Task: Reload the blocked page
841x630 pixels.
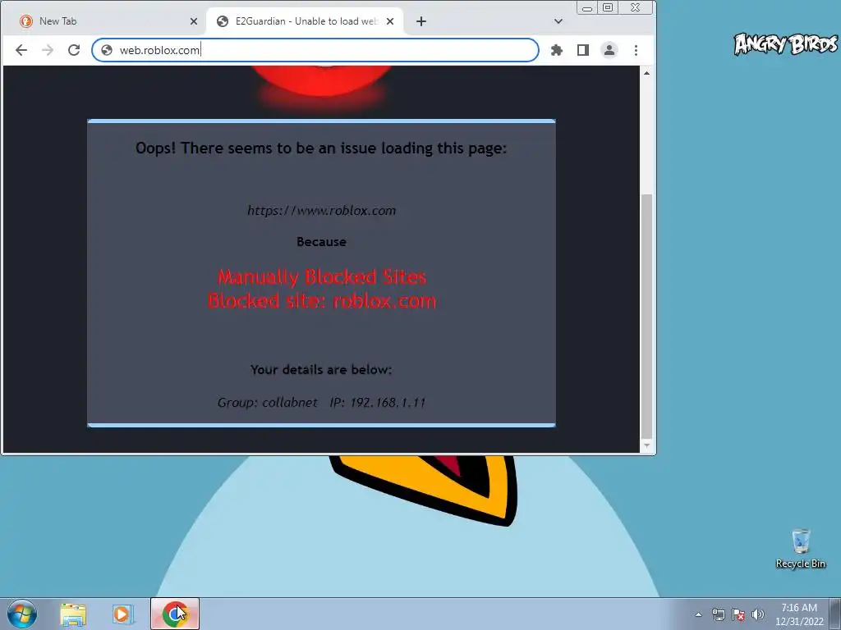Action: (74, 50)
